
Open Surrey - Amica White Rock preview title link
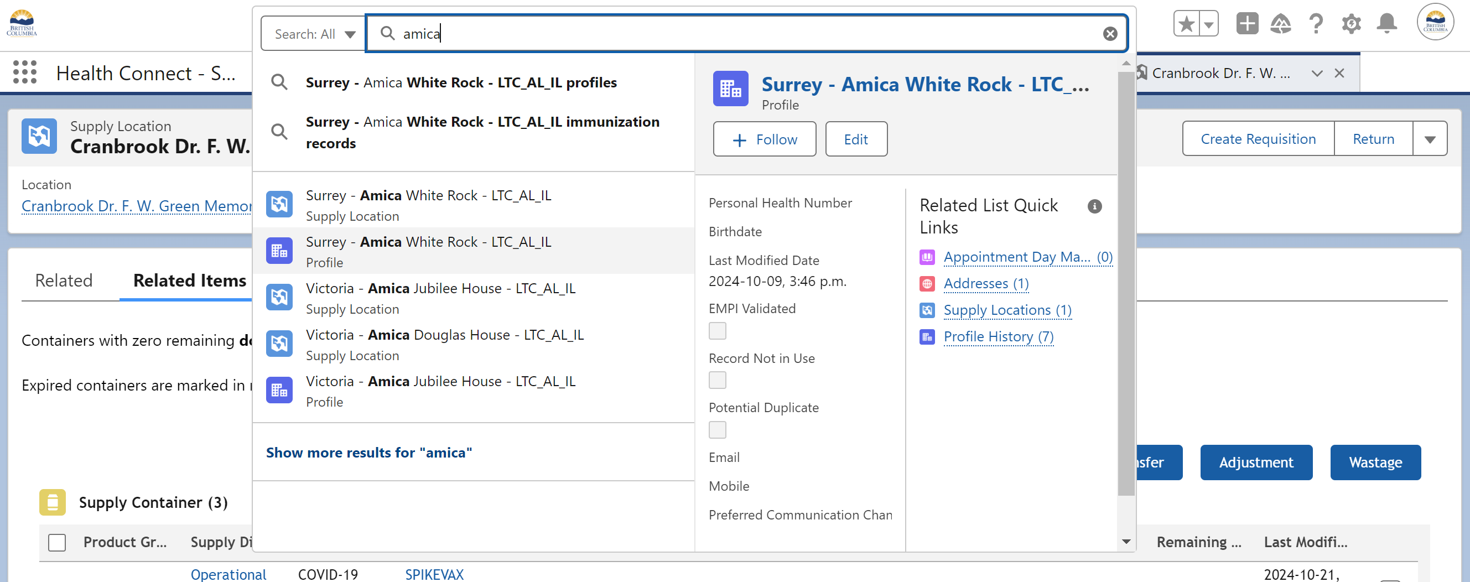point(924,85)
